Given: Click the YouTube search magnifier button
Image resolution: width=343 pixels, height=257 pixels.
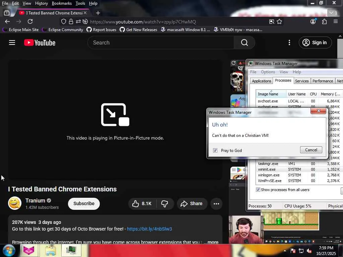Looking at the screenshot, I should point(244,42).
